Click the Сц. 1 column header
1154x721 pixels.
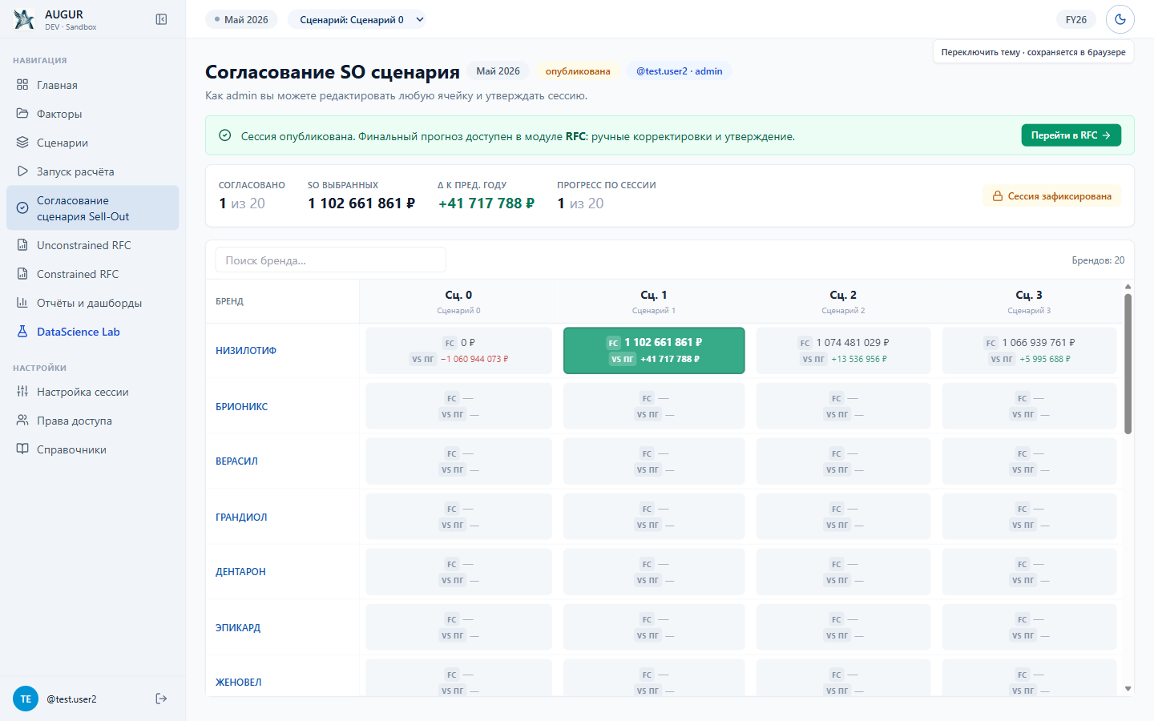[x=654, y=301]
